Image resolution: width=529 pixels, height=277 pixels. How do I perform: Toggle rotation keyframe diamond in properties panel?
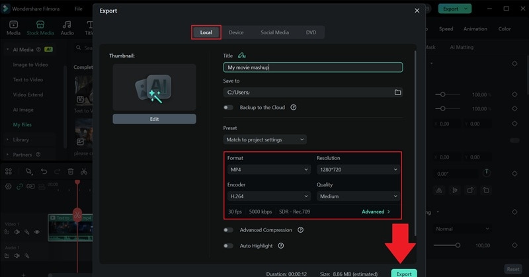point(514,173)
